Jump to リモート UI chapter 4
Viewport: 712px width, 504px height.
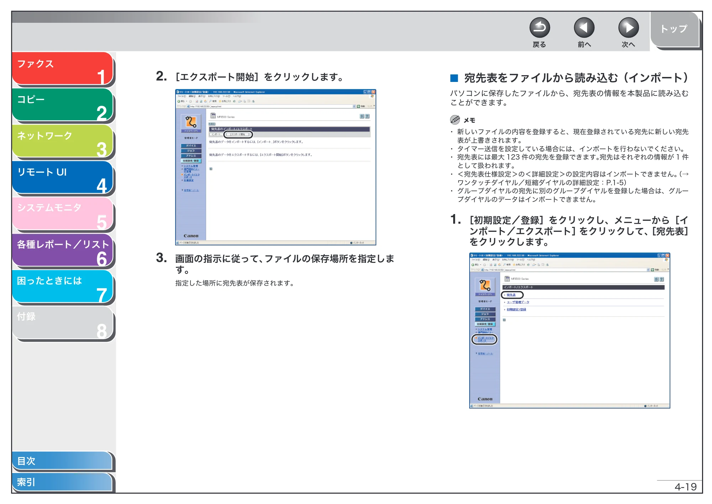(x=63, y=177)
